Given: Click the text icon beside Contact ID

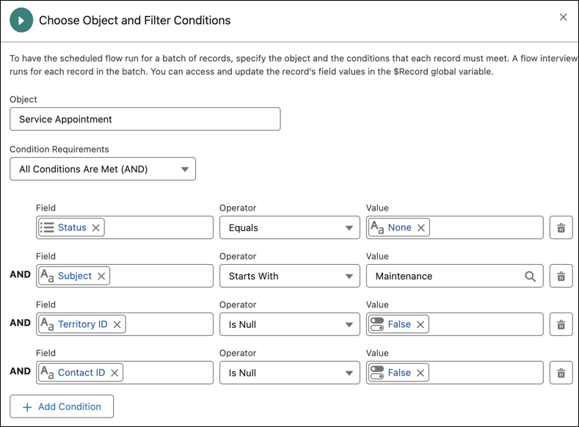Looking at the screenshot, I should pos(47,373).
